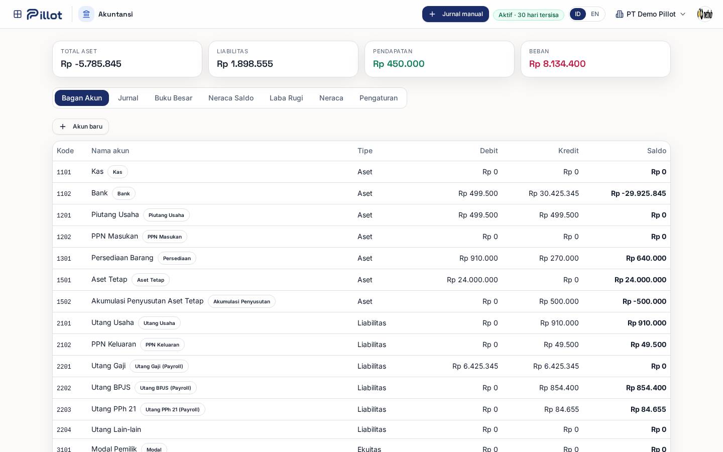This screenshot has width=723, height=452.
Task: Select the Laba Rugi tab
Action: (286, 98)
